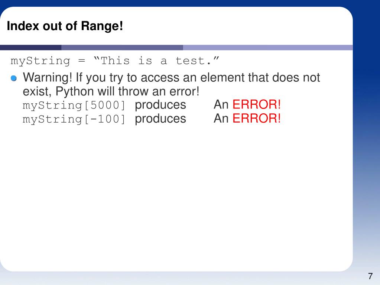This screenshot has width=380, height=285.
Task: Click the blue bullet point marker
Action: click(14, 78)
